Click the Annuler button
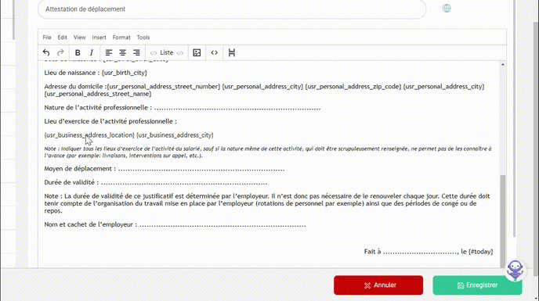This screenshot has width=539, height=301. (378, 285)
